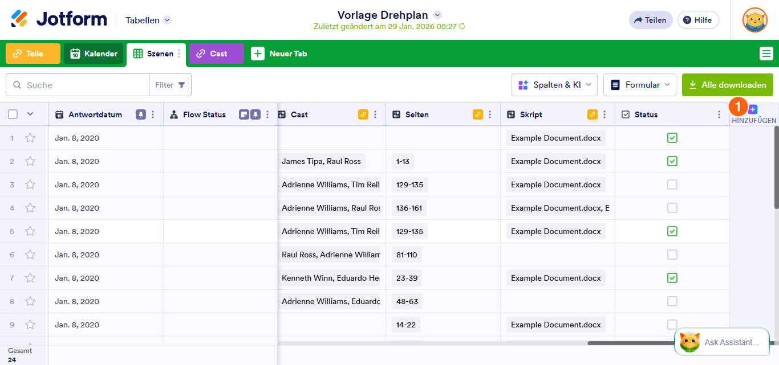Toggle the select-all rows checkbox
Image resolution: width=779 pixels, height=365 pixels.
click(x=13, y=114)
